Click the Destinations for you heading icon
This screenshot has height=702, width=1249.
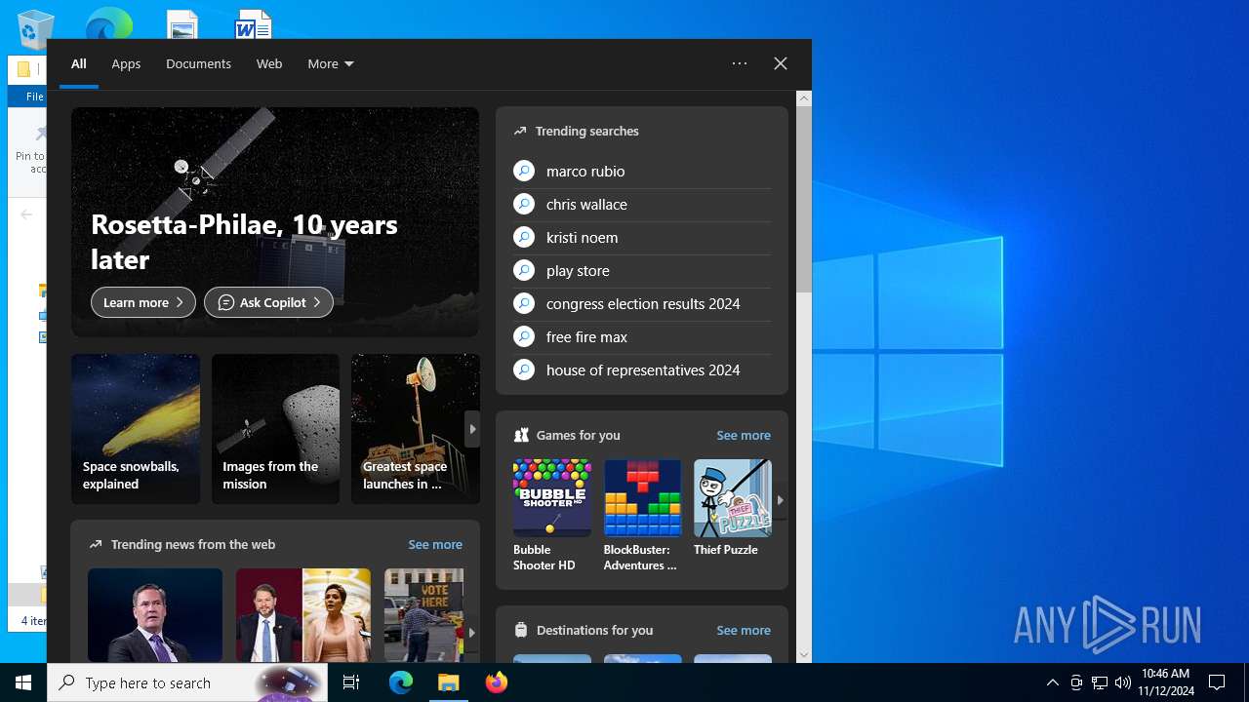tap(521, 631)
